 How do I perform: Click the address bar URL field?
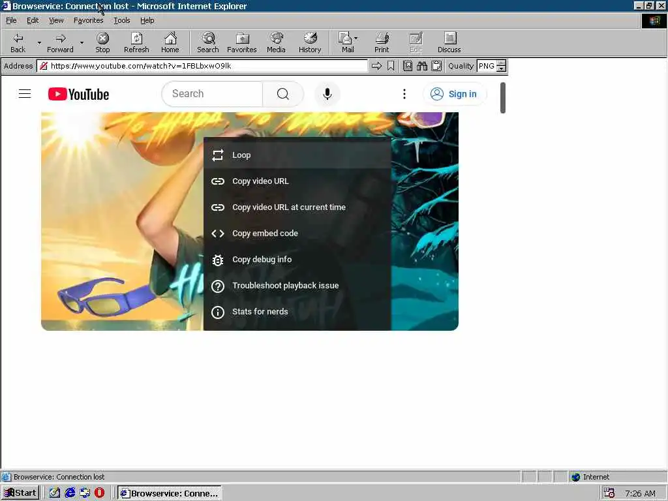point(202,66)
